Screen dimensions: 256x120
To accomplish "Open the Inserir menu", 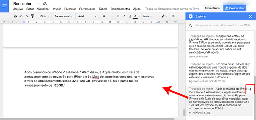I will (x=57, y=9).
